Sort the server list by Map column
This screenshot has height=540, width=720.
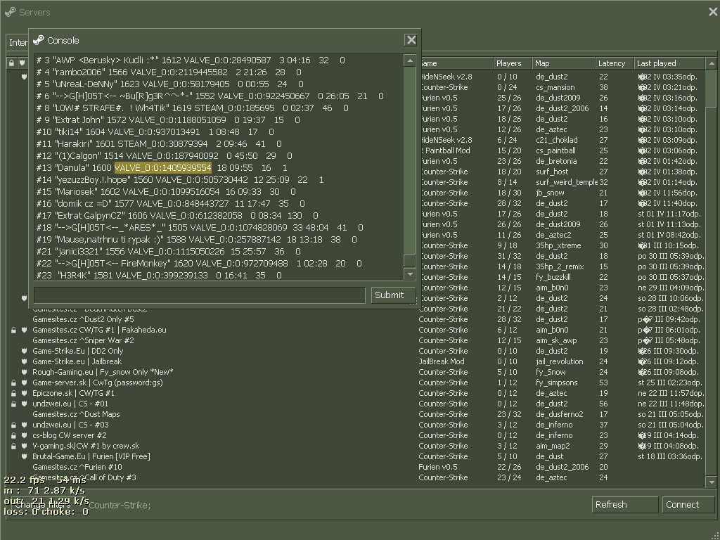562,63
